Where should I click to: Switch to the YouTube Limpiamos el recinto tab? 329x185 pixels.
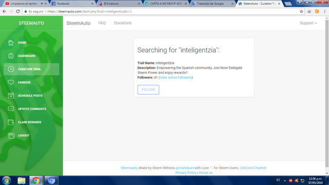24,4
